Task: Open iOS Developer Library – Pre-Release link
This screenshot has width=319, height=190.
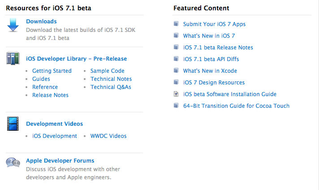Action: click(x=76, y=59)
